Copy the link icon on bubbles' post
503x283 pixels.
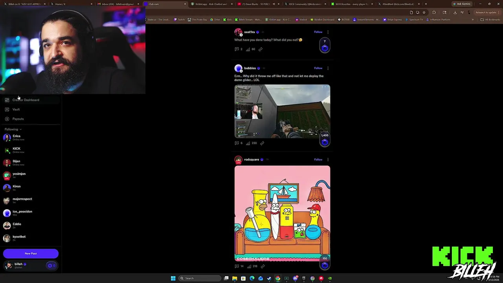262,143
